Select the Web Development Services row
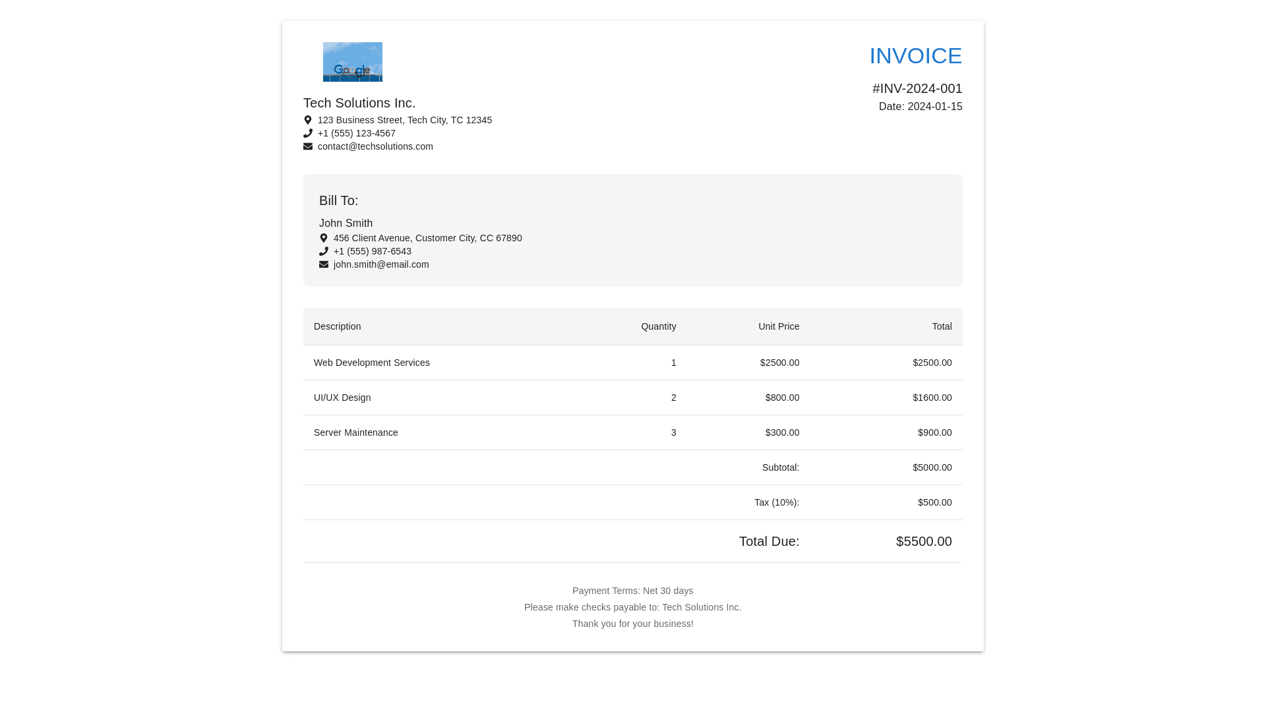The image size is (1266, 712). pos(372,363)
